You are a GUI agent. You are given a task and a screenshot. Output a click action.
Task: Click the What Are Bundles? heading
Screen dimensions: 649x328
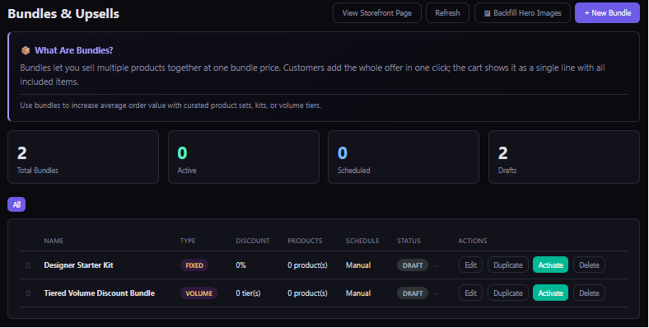(x=73, y=50)
